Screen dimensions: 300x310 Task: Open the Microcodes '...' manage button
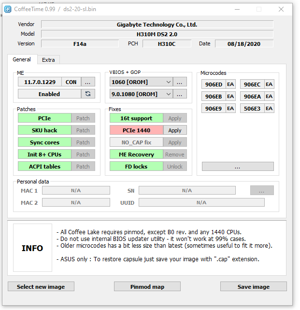(238, 166)
